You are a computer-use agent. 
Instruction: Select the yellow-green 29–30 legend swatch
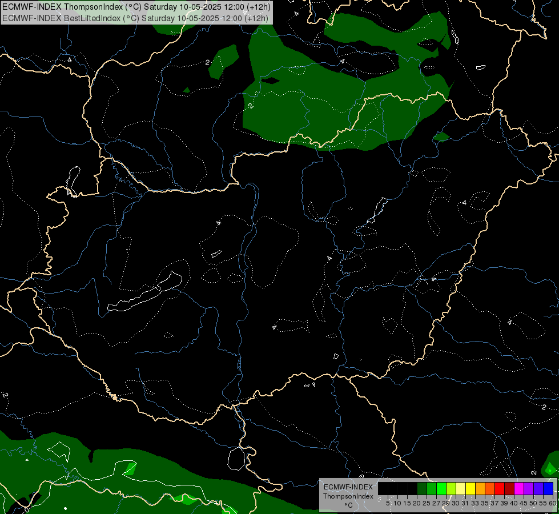coord(451,488)
